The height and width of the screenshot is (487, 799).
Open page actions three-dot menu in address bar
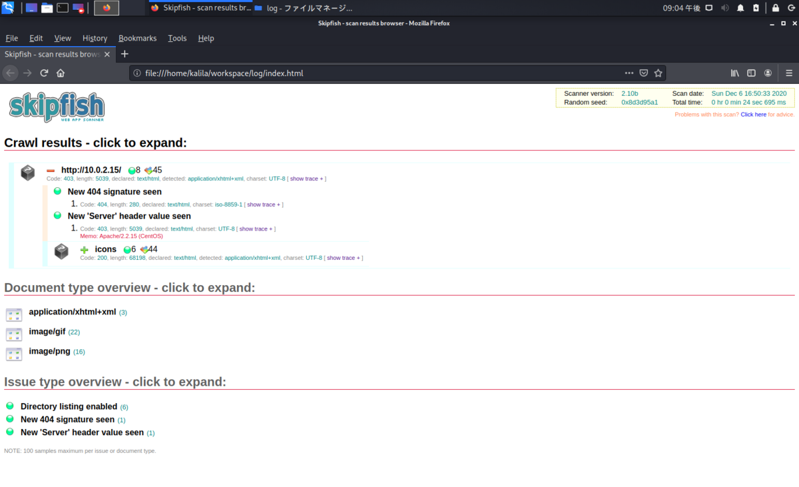tap(629, 73)
